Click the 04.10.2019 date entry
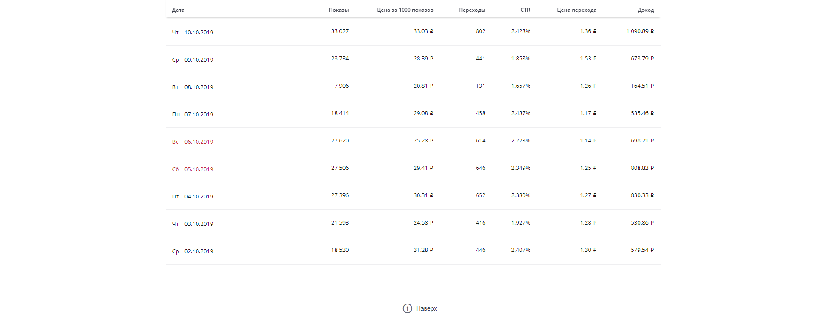The image size is (823, 334). click(x=199, y=196)
